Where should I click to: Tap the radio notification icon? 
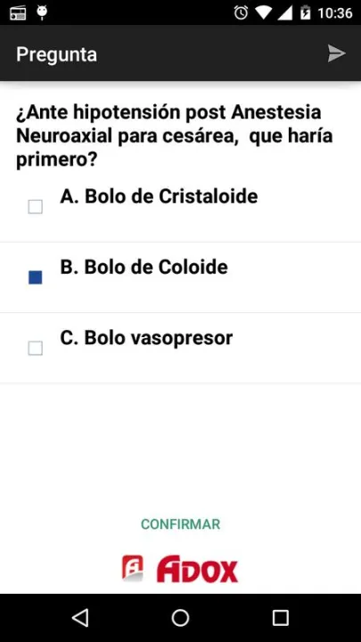click(x=18, y=13)
